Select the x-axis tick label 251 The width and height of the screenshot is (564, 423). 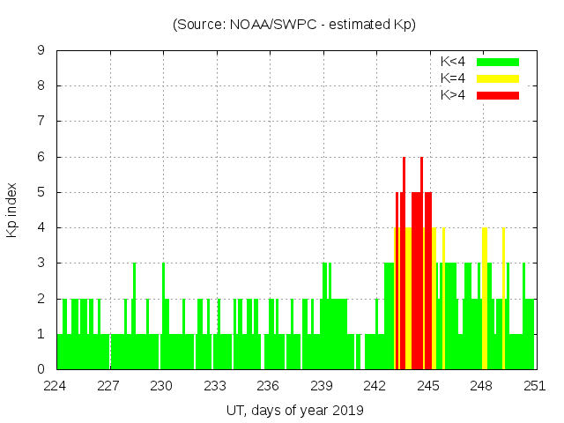[535, 386]
